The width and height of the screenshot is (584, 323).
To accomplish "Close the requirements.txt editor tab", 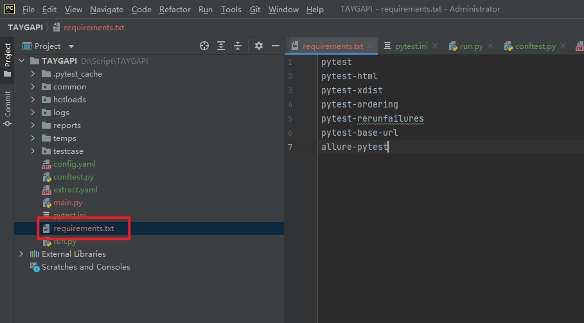I will point(370,46).
